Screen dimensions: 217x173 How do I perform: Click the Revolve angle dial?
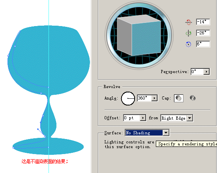(x=128, y=98)
